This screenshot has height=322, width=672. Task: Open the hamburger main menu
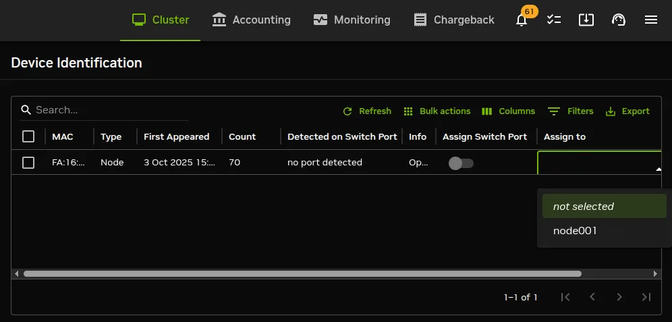(650, 20)
